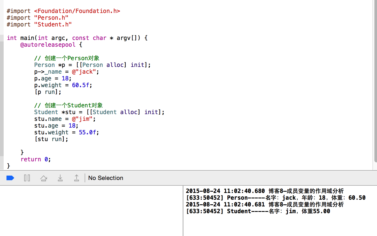Image resolution: width=377 pixels, height=236 pixels.
Task: Click the Person output line in console
Action: tap(276, 198)
